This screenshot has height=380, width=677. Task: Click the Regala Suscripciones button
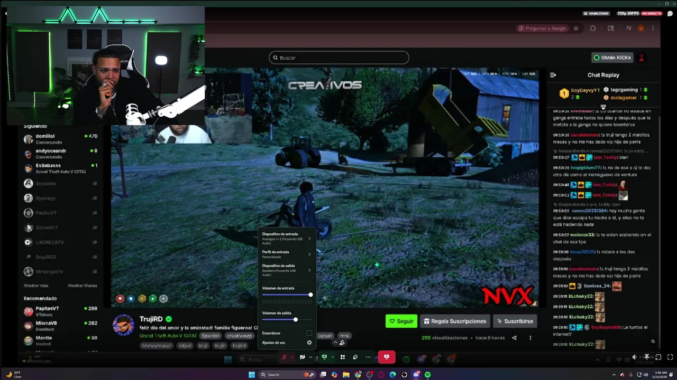(455, 321)
